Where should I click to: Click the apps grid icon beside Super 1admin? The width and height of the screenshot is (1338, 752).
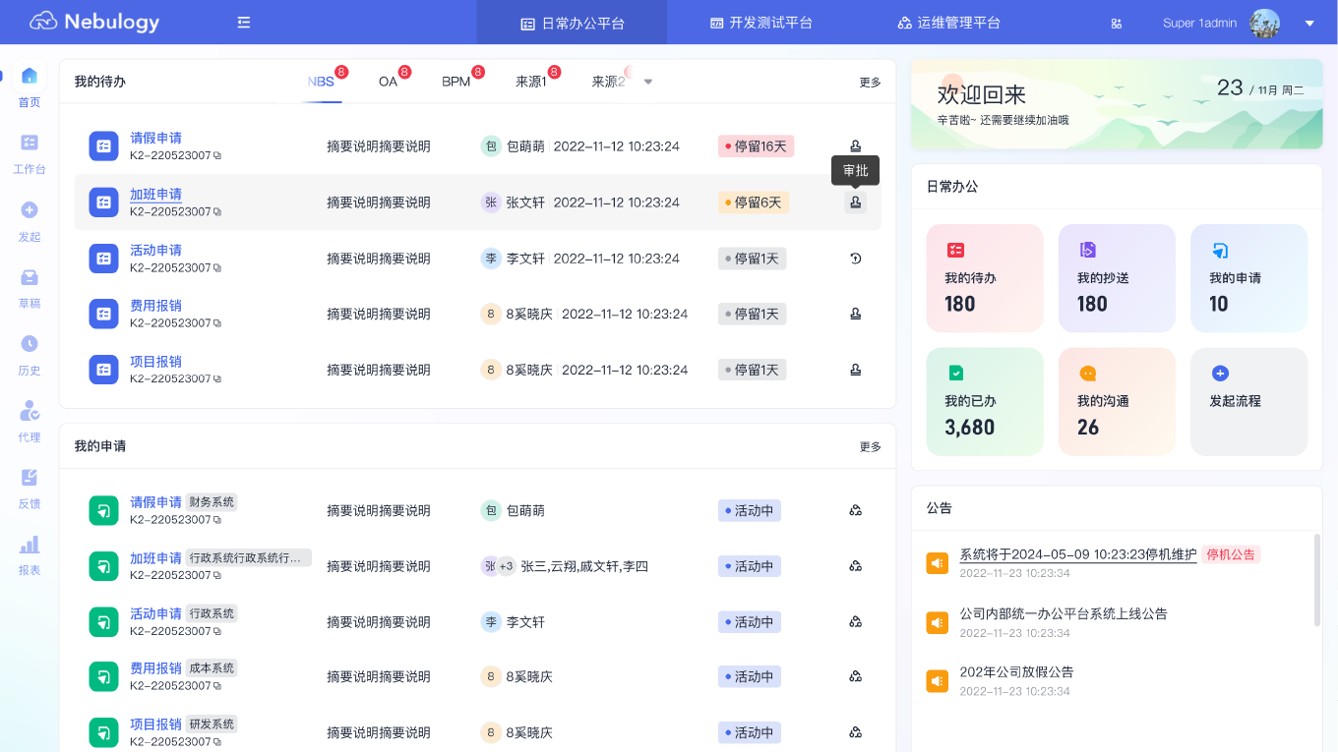(1117, 24)
